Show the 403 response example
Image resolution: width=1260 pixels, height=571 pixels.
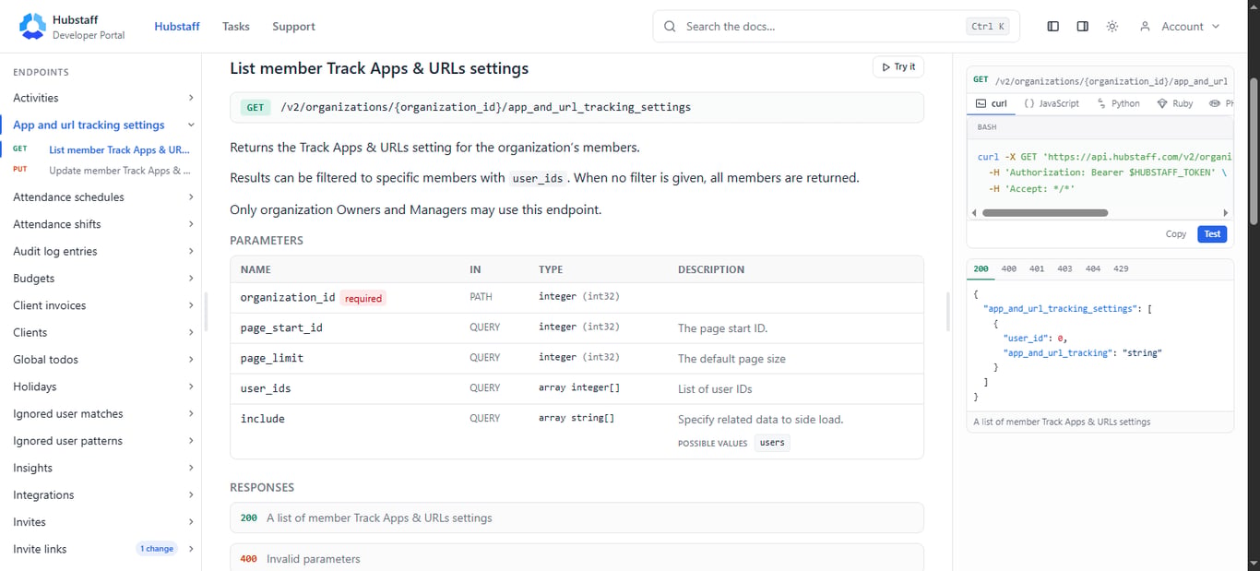tap(1064, 269)
